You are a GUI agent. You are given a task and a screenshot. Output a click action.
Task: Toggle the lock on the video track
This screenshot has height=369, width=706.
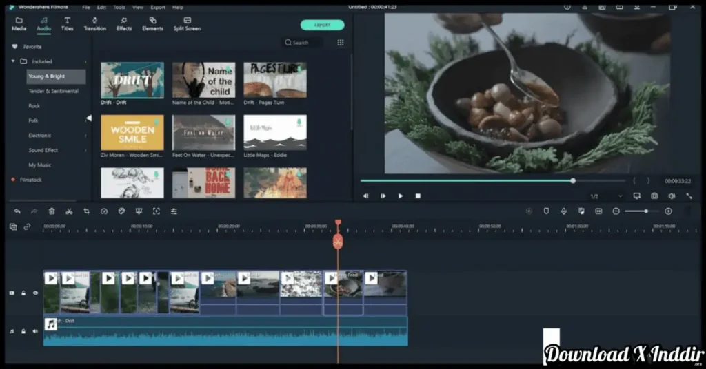(x=23, y=293)
